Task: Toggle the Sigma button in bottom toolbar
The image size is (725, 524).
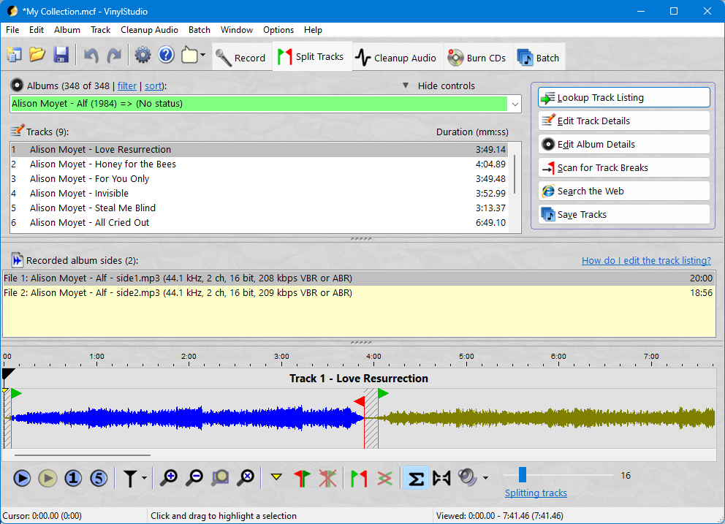Action: 416,478
